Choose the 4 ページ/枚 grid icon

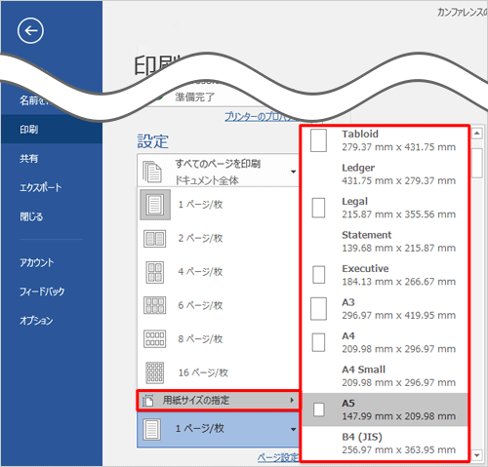coord(155,272)
